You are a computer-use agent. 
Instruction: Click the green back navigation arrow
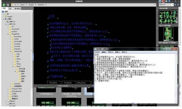(x=4, y=5)
